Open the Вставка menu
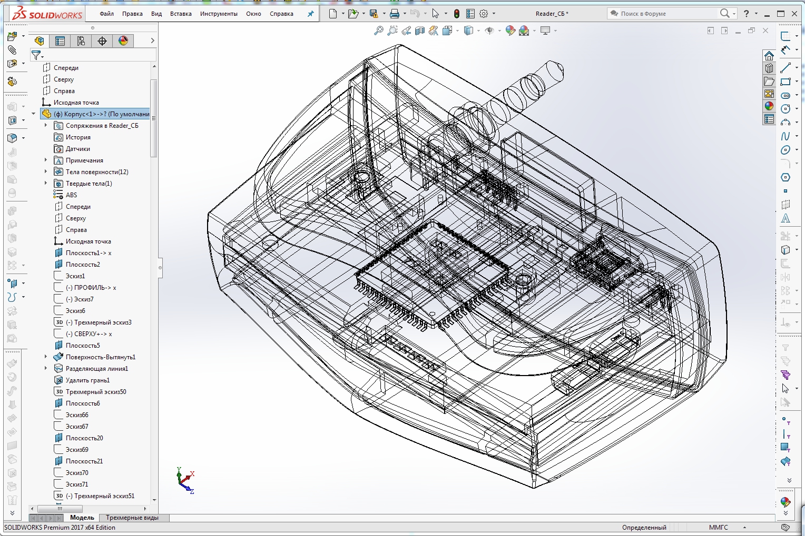 pyautogui.click(x=181, y=14)
